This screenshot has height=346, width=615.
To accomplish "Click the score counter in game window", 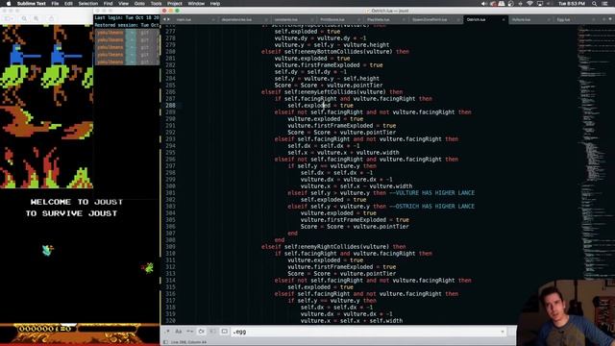I will 45,329.
